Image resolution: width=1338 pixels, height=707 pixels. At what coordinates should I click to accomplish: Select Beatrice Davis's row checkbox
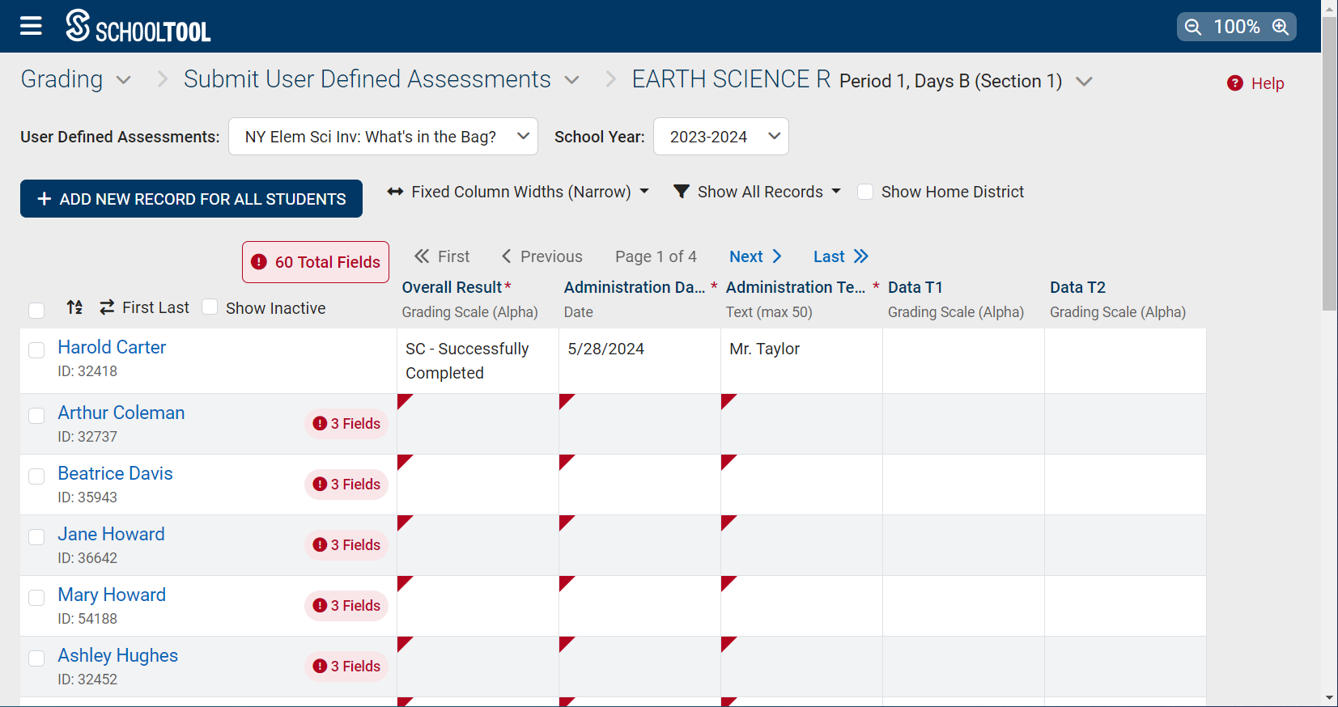pyautogui.click(x=36, y=476)
